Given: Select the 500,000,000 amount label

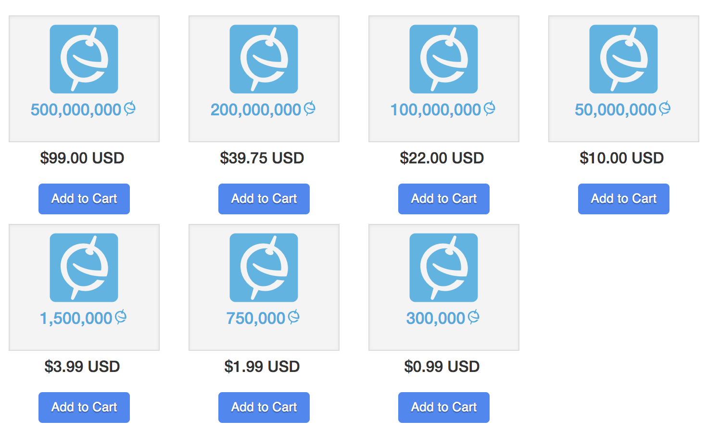Looking at the screenshot, I should coord(76,110).
